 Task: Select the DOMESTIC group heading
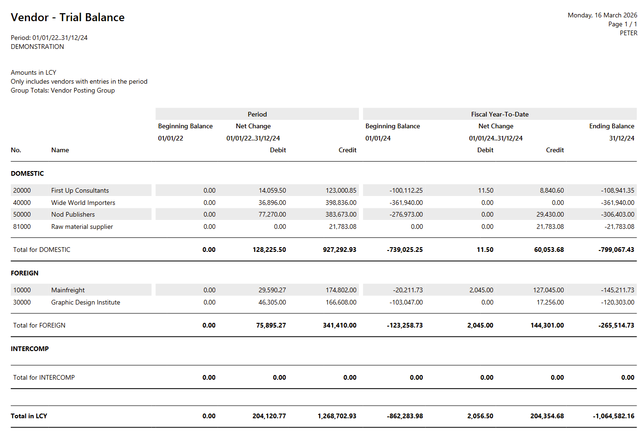tap(27, 173)
